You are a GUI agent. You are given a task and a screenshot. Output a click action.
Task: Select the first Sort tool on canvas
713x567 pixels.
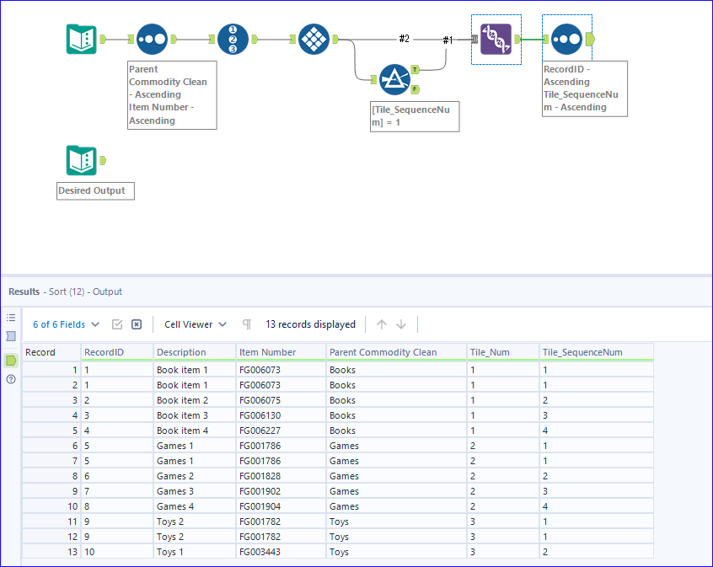pos(153,39)
